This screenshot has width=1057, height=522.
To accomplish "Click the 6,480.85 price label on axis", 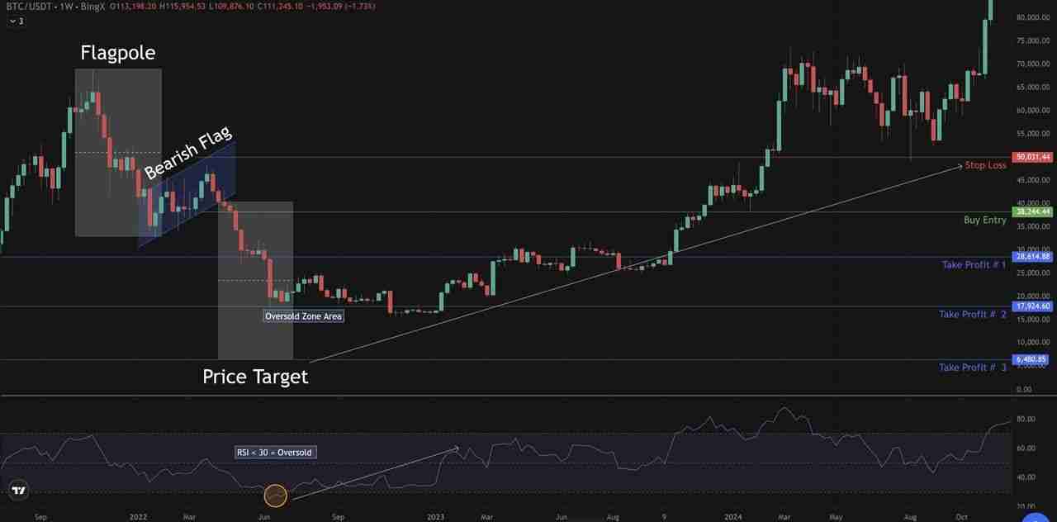I will (1033, 359).
